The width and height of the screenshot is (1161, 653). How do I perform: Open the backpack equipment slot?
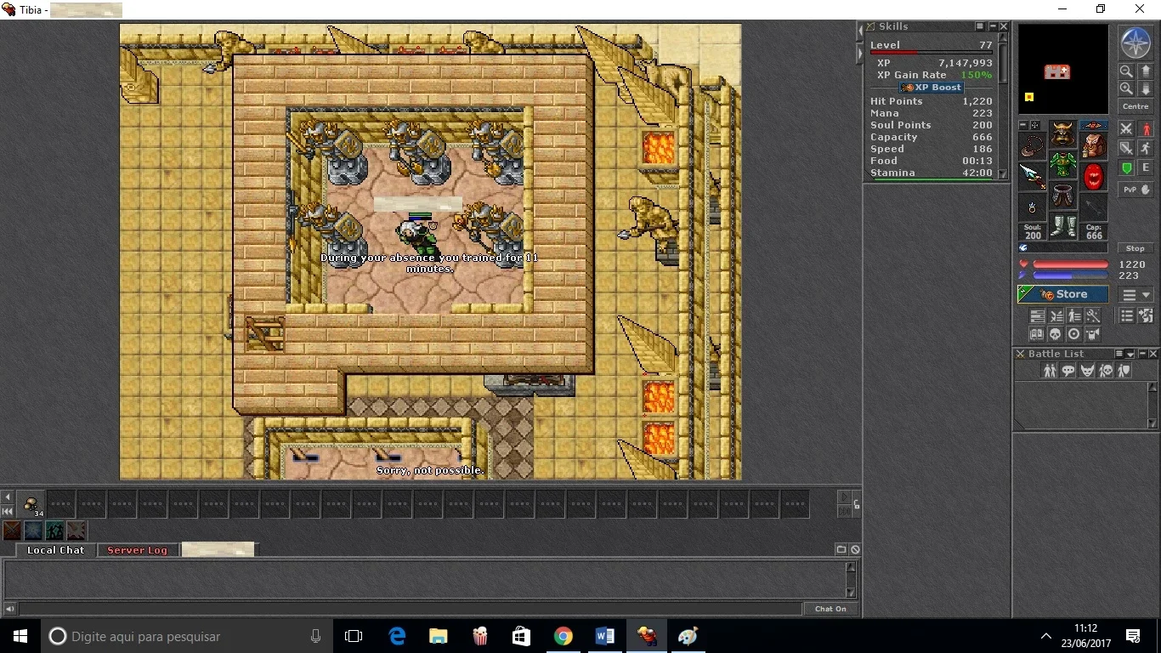tap(1094, 145)
